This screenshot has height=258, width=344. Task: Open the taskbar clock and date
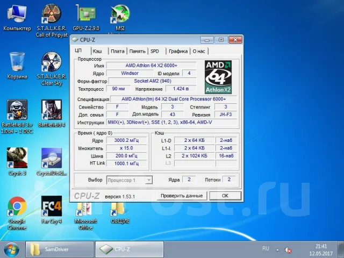(321, 250)
